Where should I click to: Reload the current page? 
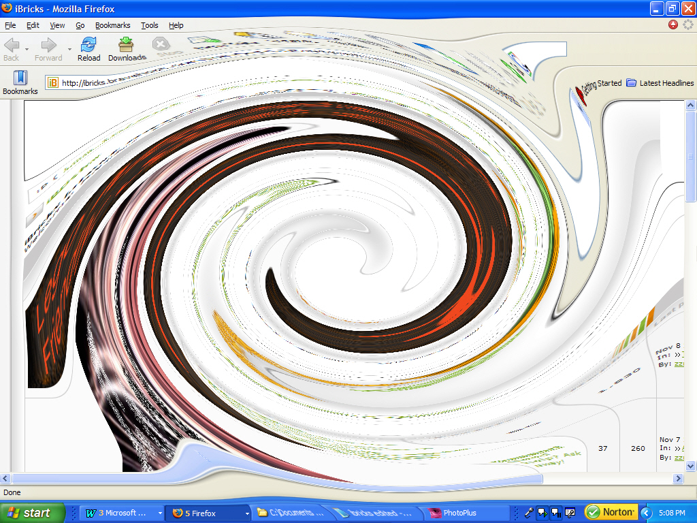tap(89, 49)
